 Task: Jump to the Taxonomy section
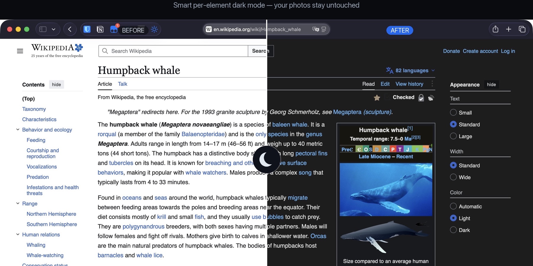click(34, 109)
